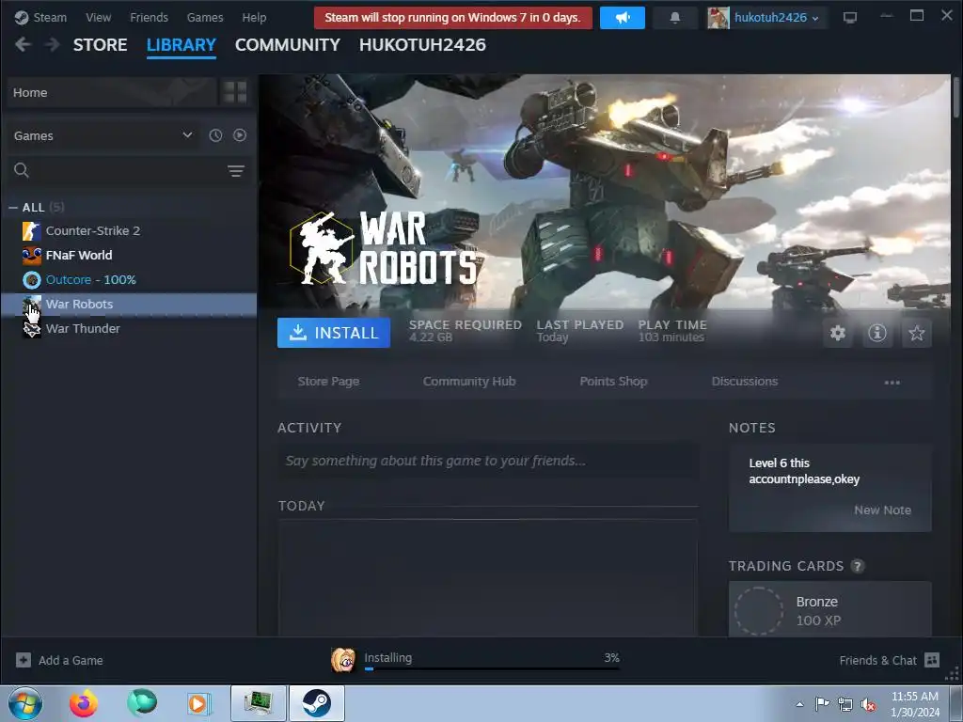Open the notifications bell
Screen dimensions: 963x722
tap(674, 18)
